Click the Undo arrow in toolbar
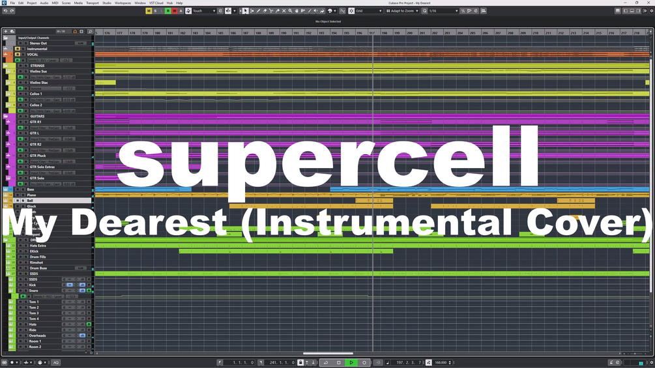 [x=5, y=11]
